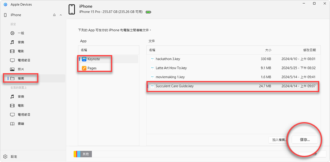330x162 pixels.
Task: Select the moviemaking 1.key file
Action: coord(233,77)
